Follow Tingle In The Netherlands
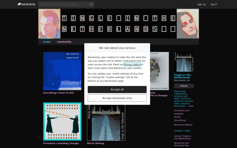This screenshot has height=148, width=237. pyautogui.click(x=184, y=86)
